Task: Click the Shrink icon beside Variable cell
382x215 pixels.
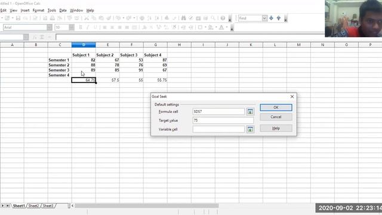Action: (250, 129)
